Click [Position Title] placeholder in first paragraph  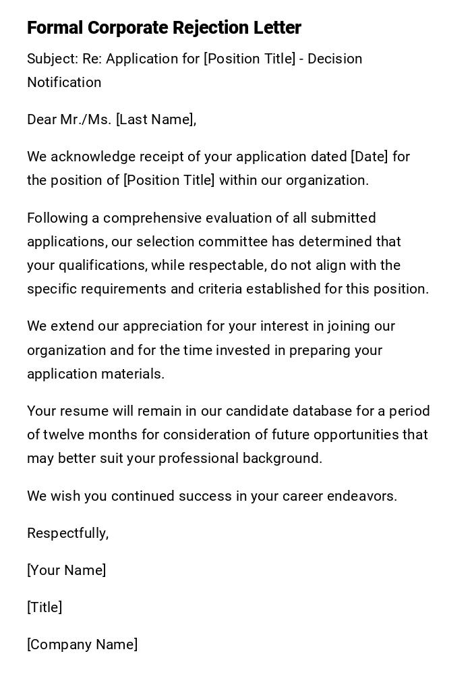click(169, 180)
